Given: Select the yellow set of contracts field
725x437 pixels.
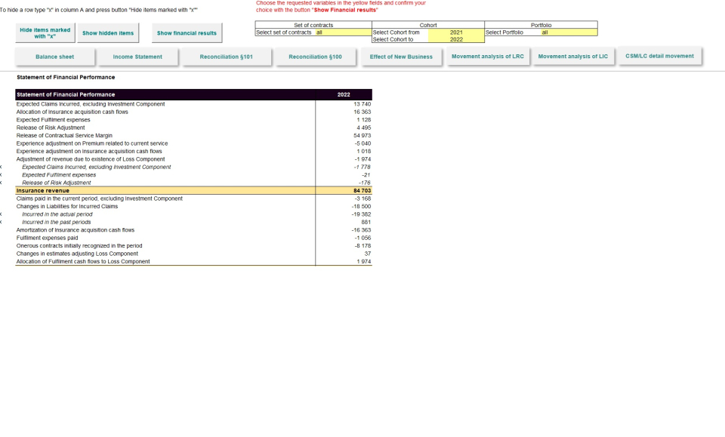Looking at the screenshot, I should point(342,32).
